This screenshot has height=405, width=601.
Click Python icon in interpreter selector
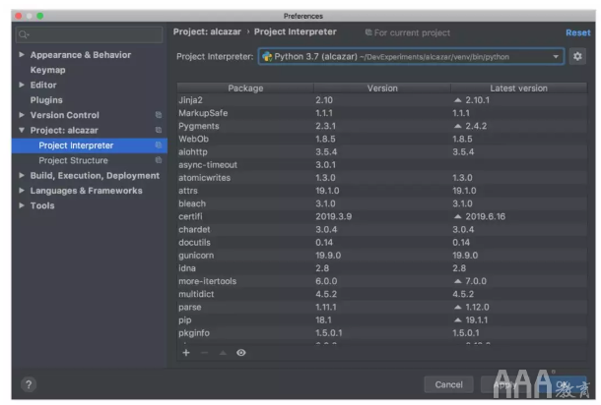(x=267, y=57)
